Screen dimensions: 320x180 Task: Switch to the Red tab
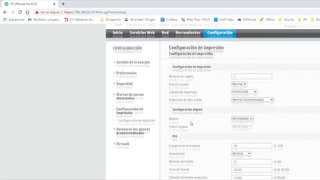click(165, 33)
